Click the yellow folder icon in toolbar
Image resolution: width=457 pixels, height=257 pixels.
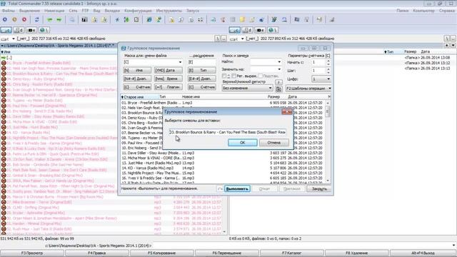click(x=242, y=19)
